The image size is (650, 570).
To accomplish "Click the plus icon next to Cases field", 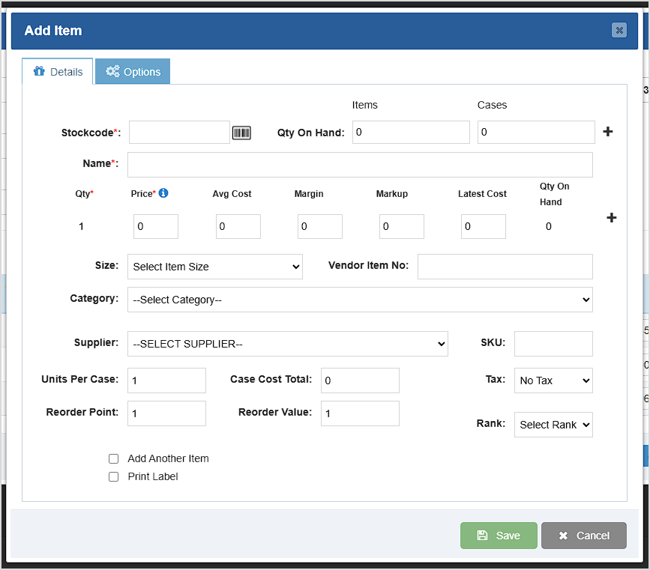I will click(607, 131).
